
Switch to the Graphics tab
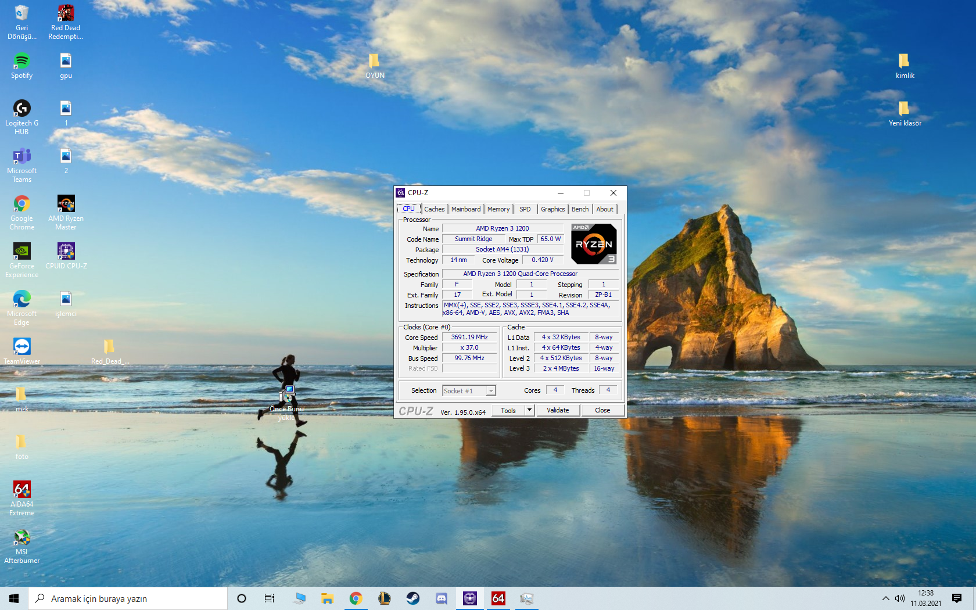tap(552, 209)
